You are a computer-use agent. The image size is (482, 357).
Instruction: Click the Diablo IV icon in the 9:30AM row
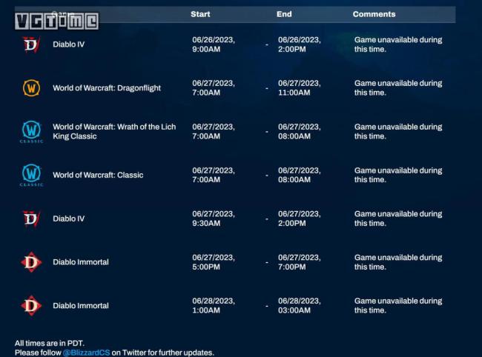[x=31, y=218]
